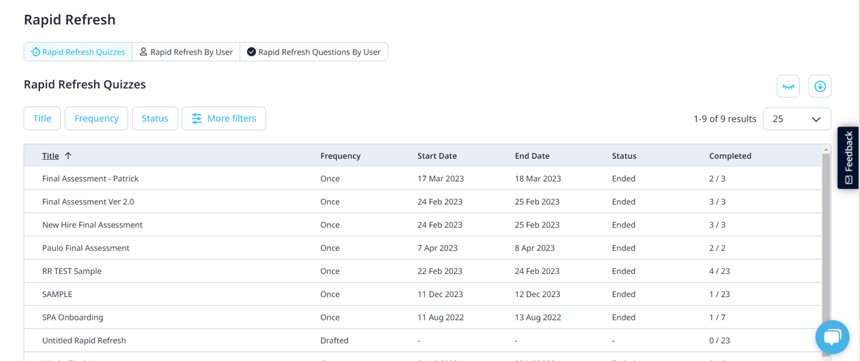Download the quiz report via download icon
Viewport: 860px width, 361px height.
820,86
